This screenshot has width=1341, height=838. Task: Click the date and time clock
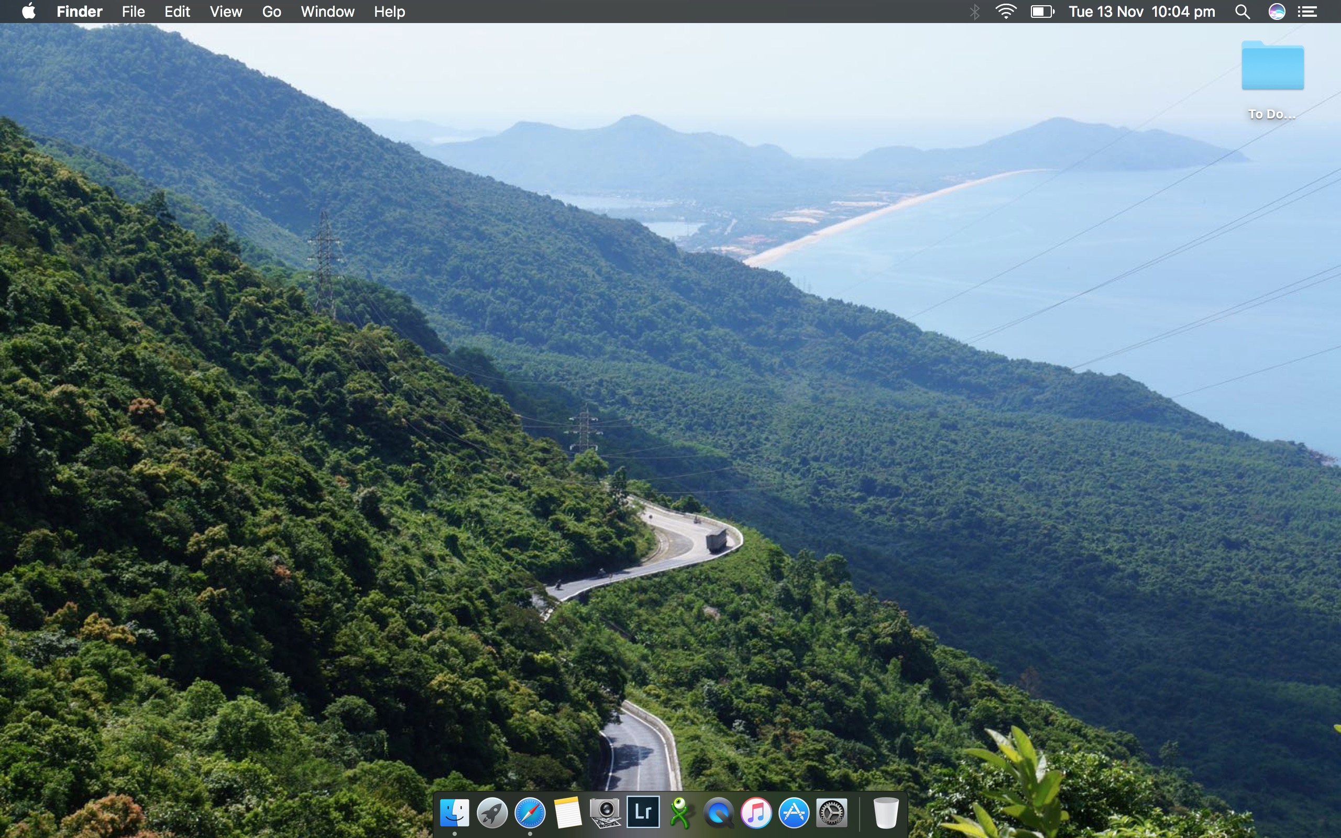click(x=1141, y=12)
